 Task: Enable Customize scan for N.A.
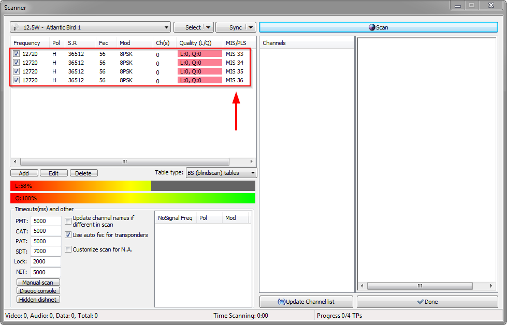(68, 249)
